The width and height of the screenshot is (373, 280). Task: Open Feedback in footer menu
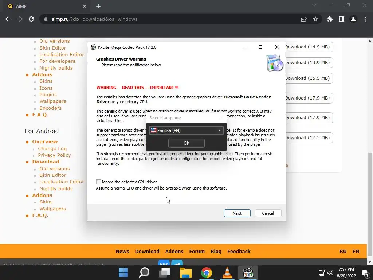239,252
